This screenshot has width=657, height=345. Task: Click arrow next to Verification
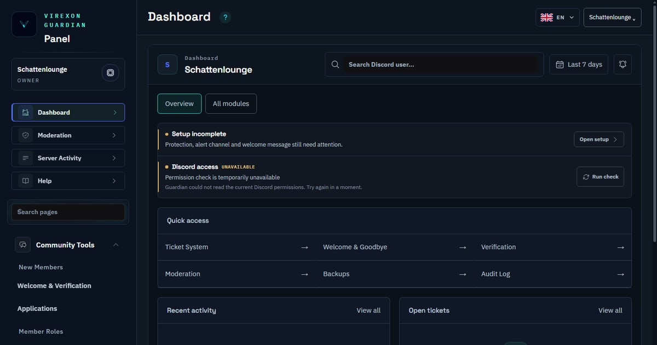coord(620,248)
